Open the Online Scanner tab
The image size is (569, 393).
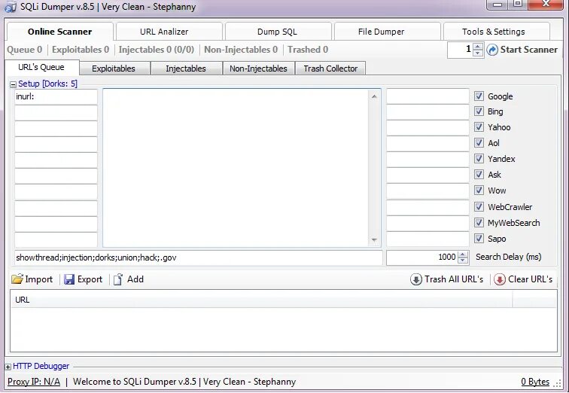coord(60,32)
